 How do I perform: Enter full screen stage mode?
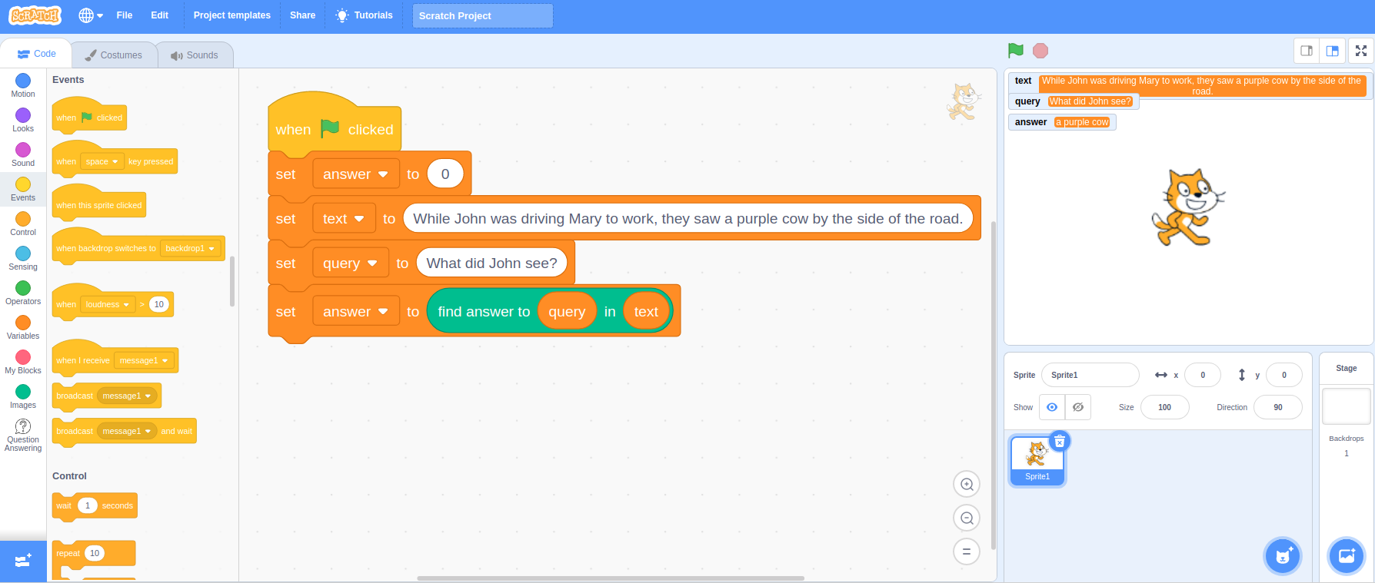(x=1361, y=51)
